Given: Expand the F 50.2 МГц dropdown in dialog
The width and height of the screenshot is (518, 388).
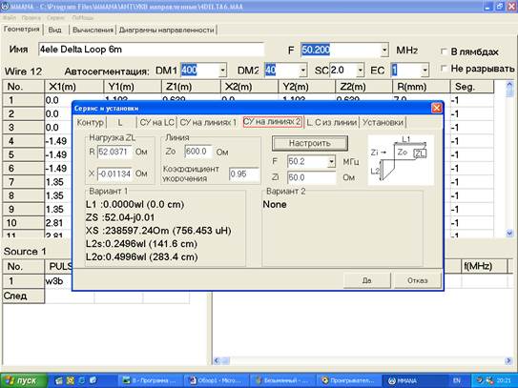Looking at the screenshot, I should tap(331, 162).
